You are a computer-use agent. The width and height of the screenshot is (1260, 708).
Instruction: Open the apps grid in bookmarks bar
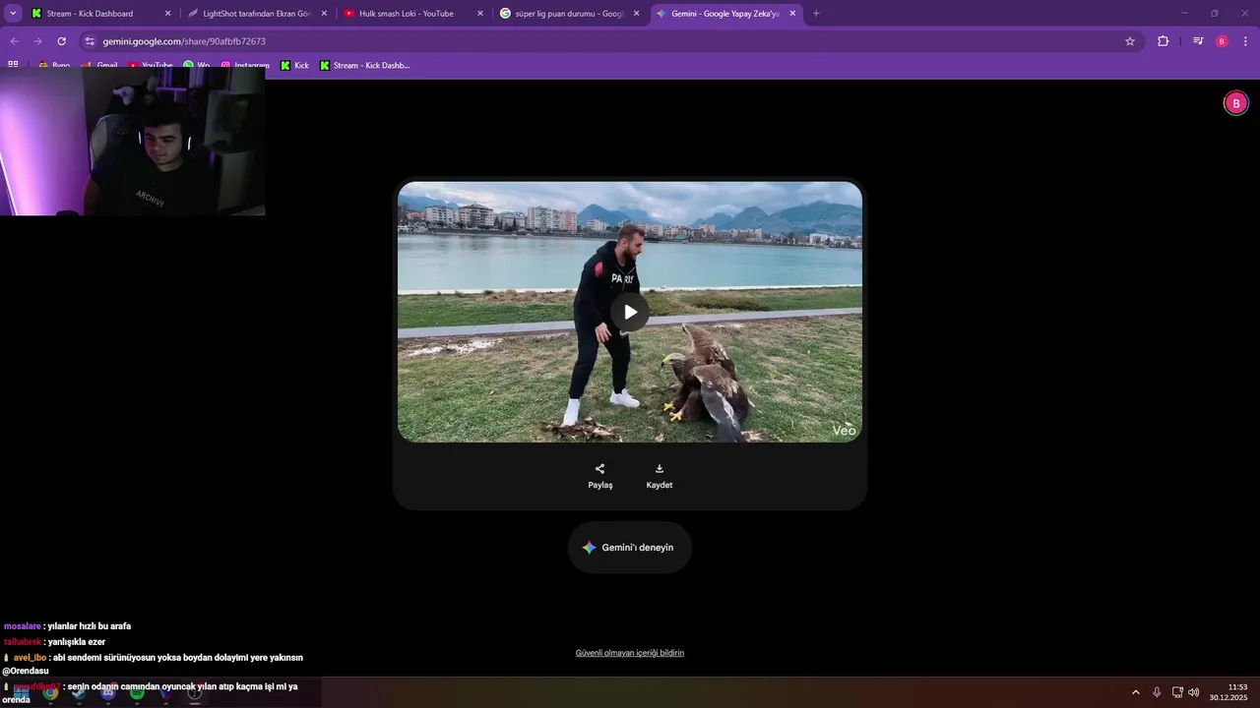[13, 65]
